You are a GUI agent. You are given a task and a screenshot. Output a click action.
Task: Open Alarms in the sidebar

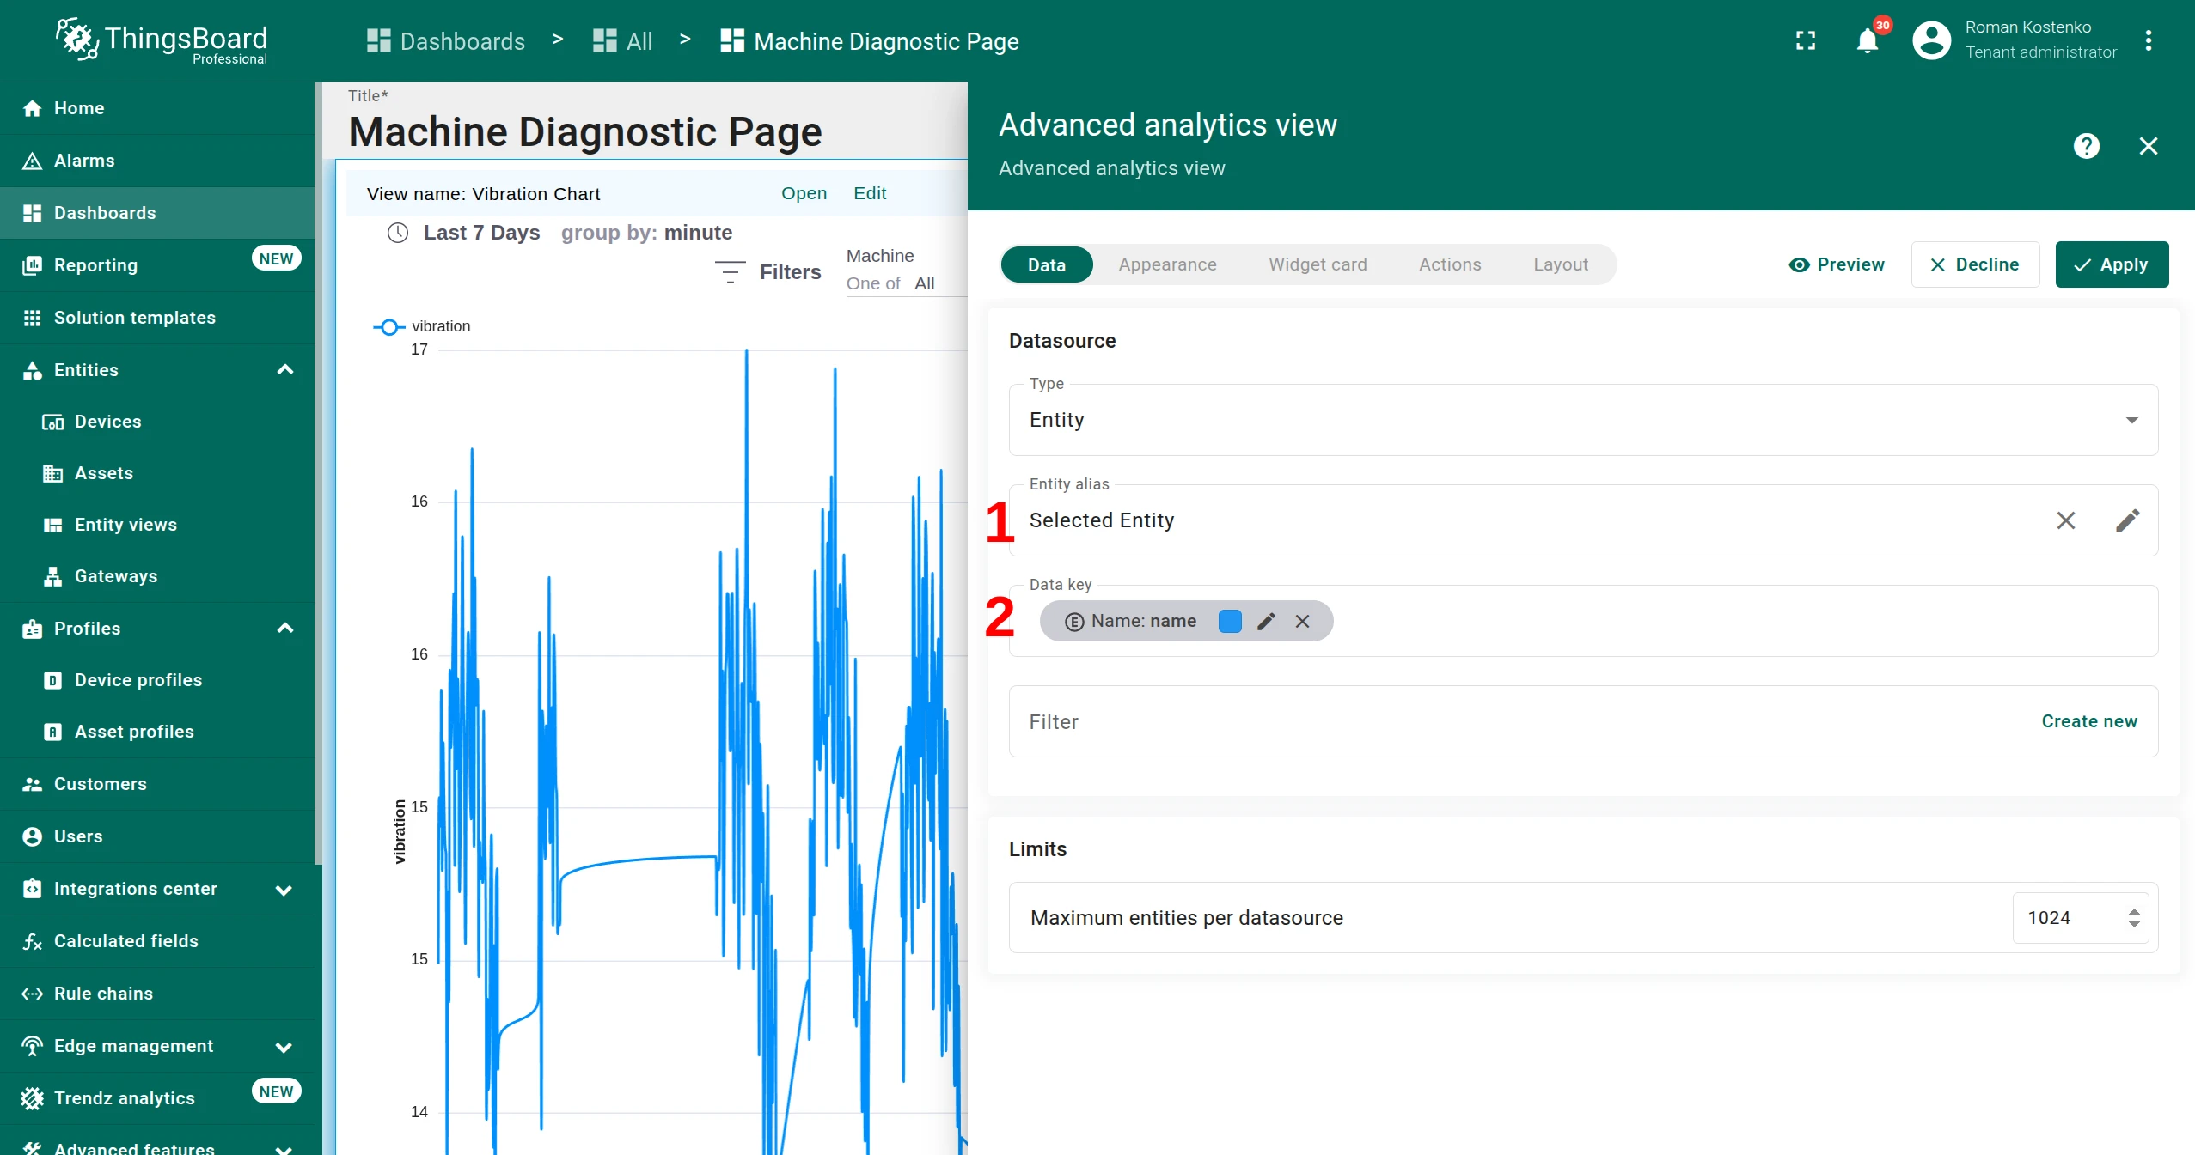pyautogui.click(x=157, y=161)
